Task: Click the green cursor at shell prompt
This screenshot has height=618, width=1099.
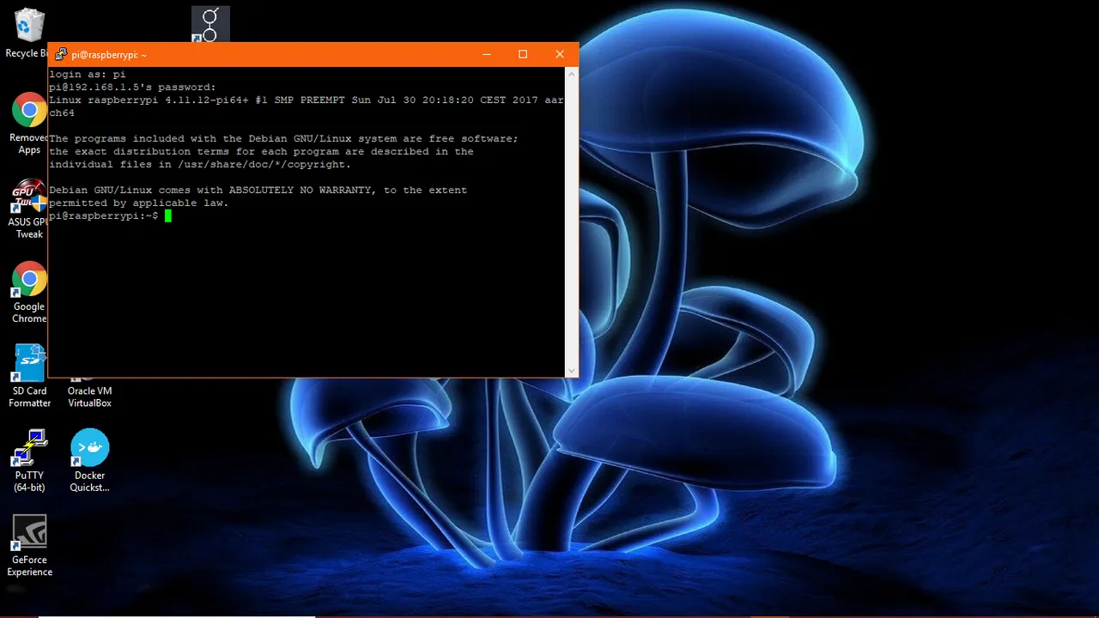Action: coord(168,216)
